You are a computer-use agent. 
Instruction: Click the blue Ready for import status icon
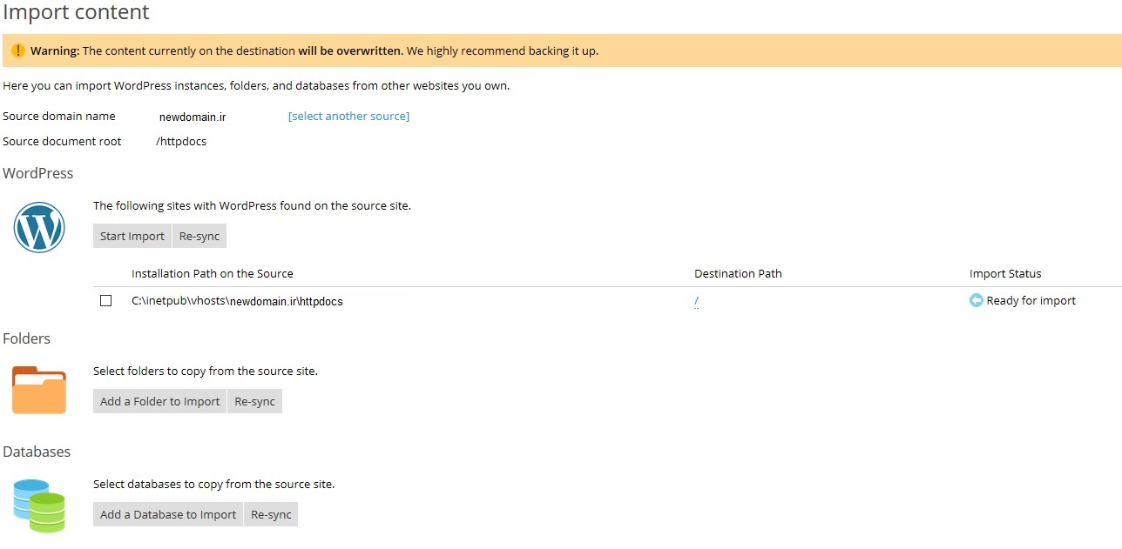(976, 301)
